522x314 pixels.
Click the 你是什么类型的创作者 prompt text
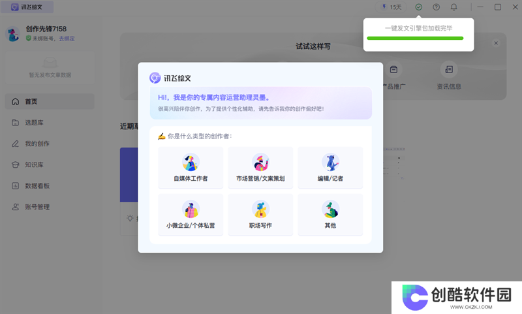tap(200, 136)
